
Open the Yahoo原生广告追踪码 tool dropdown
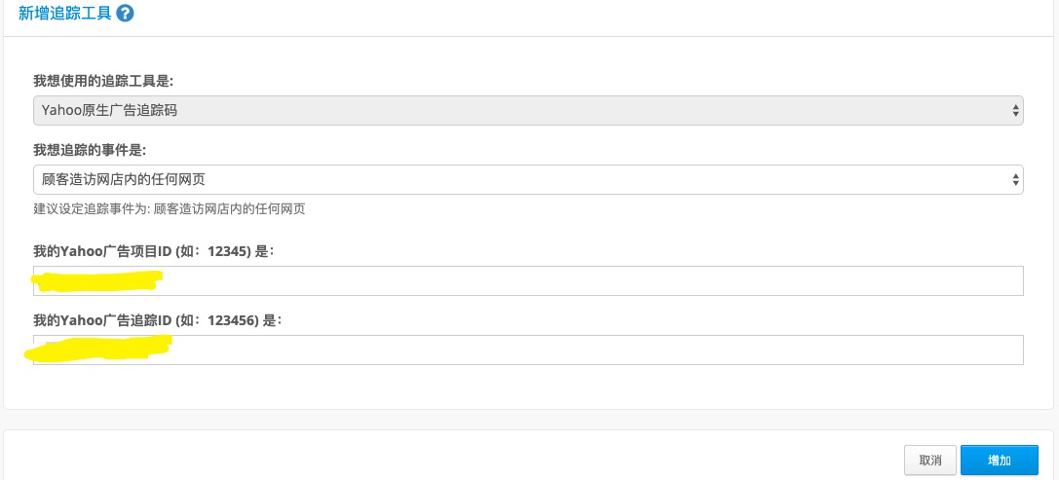[x=528, y=110]
